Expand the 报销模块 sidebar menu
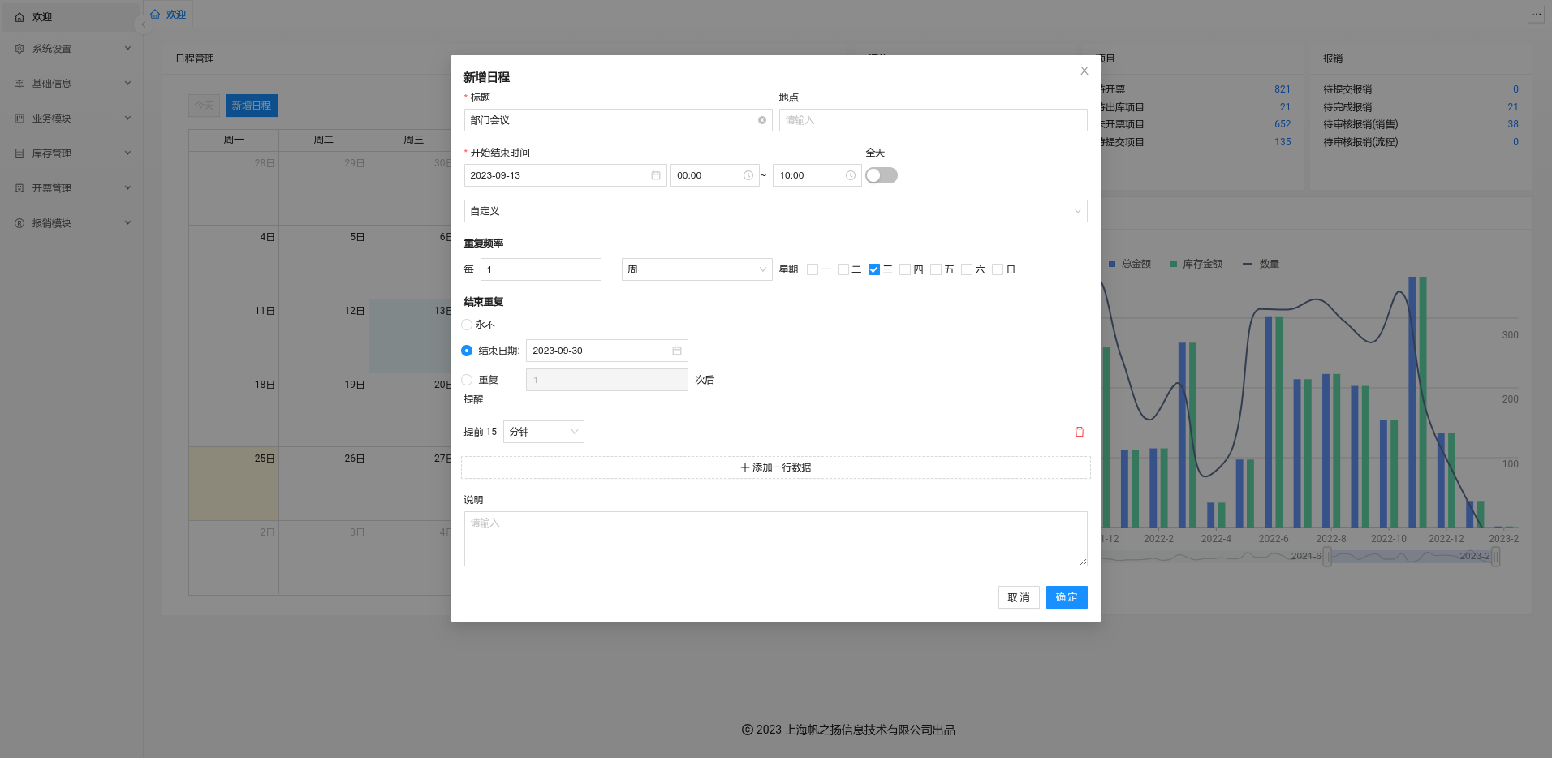 pyautogui.click(x=71, y=223)
